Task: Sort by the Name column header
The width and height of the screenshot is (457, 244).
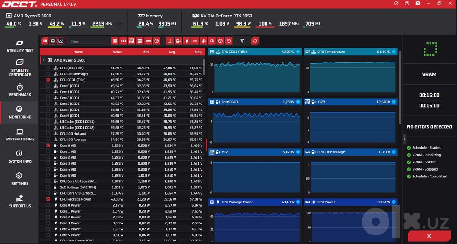Action: [x=78, y=52]
